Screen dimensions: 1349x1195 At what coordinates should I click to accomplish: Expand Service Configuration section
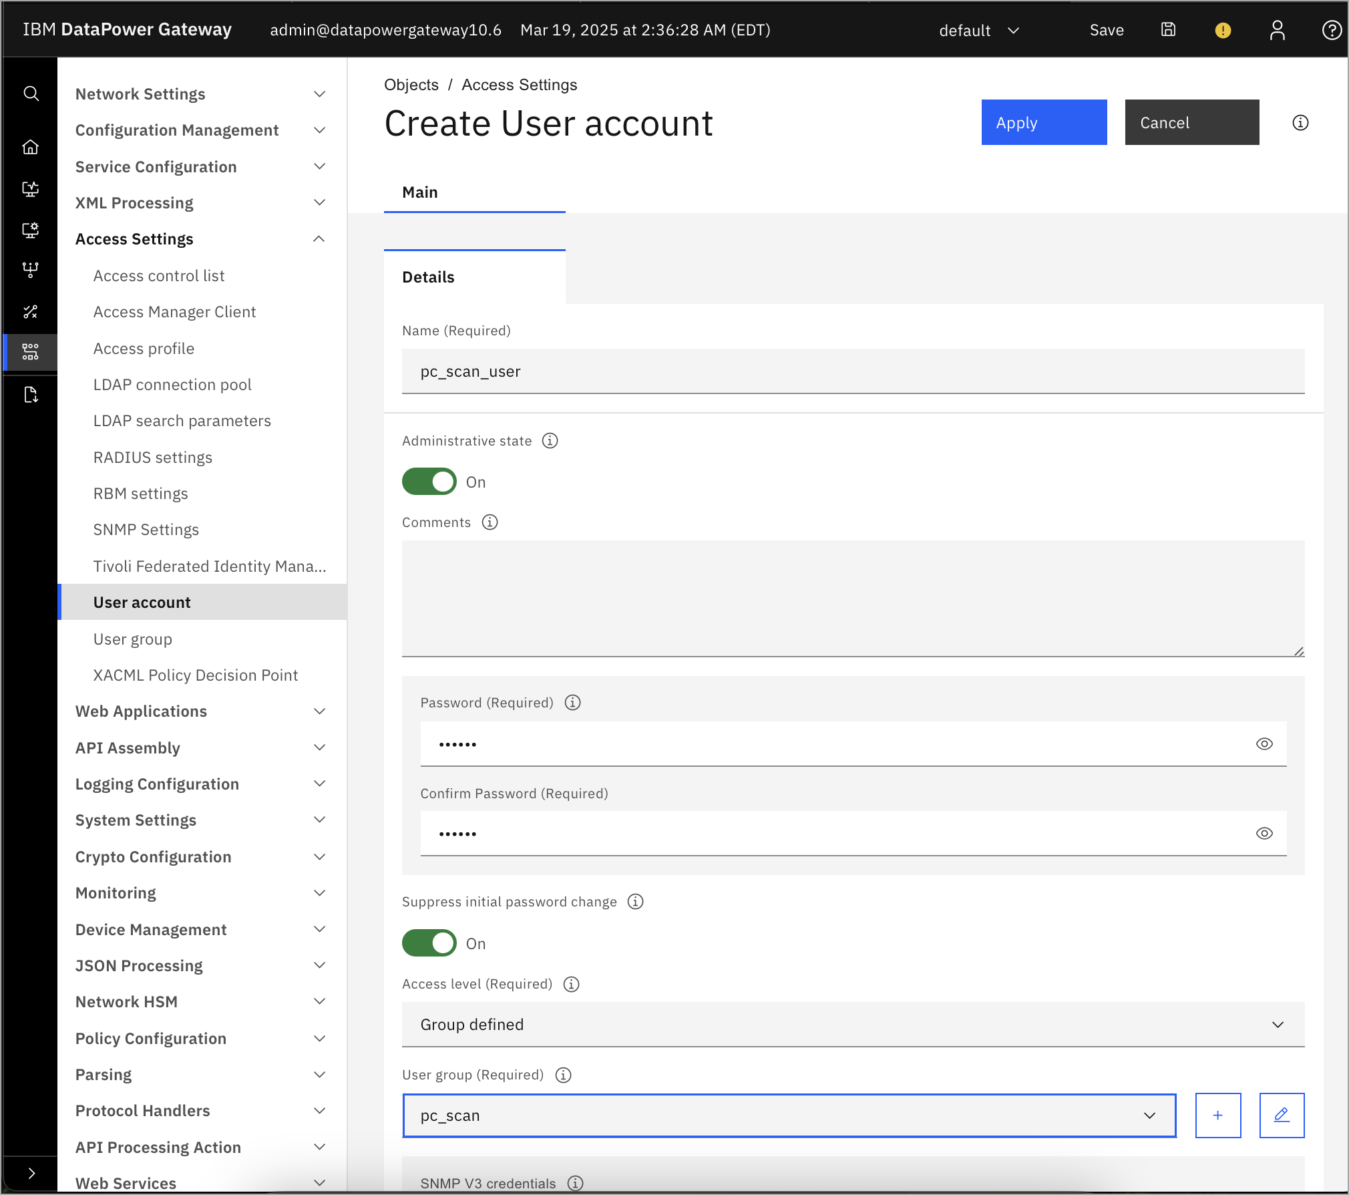(201, 167)
